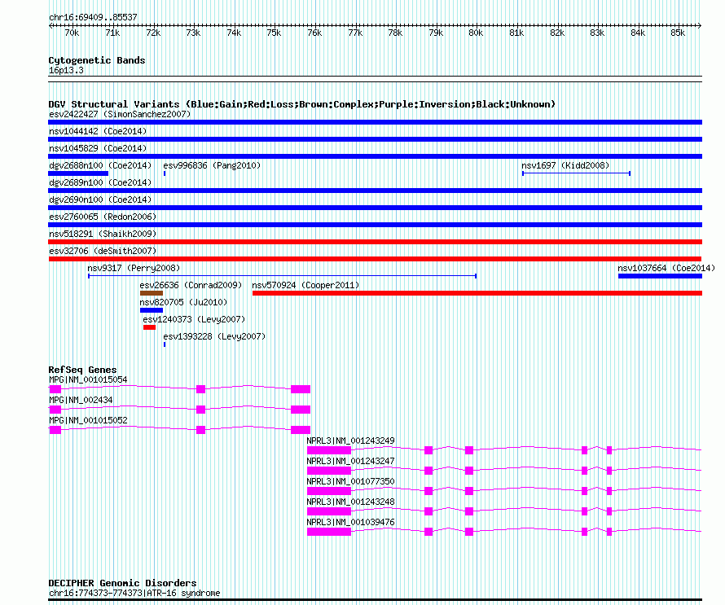Click the thin blue span line of nsv9317
725x605 pixels.
pyautogui.click(x=282, y=276)
